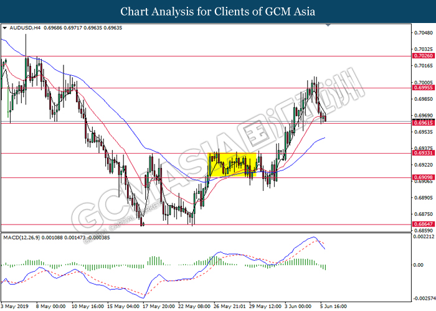Select the red 0.69331 price level label

point(424,153)
